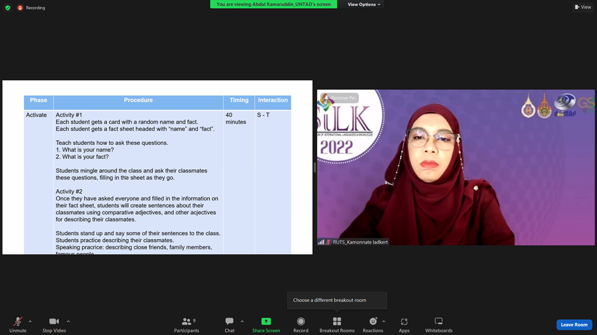Open the Participants panel
This screenshot has height=335, width=597.
click(187, 325)
